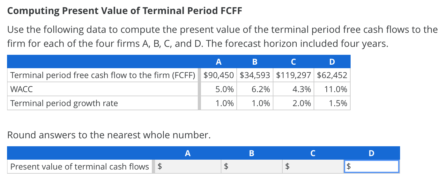Select the highlighted Firm D input box
This screenshot has height=188, width=446.
click(371, 166)
